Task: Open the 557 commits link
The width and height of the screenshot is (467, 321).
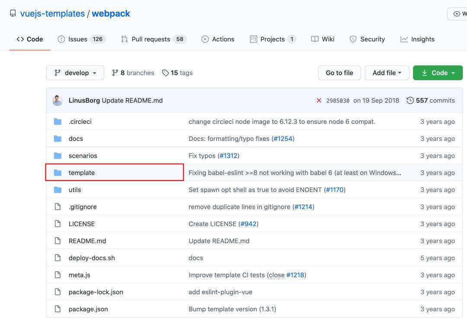Action: [431, 101]
